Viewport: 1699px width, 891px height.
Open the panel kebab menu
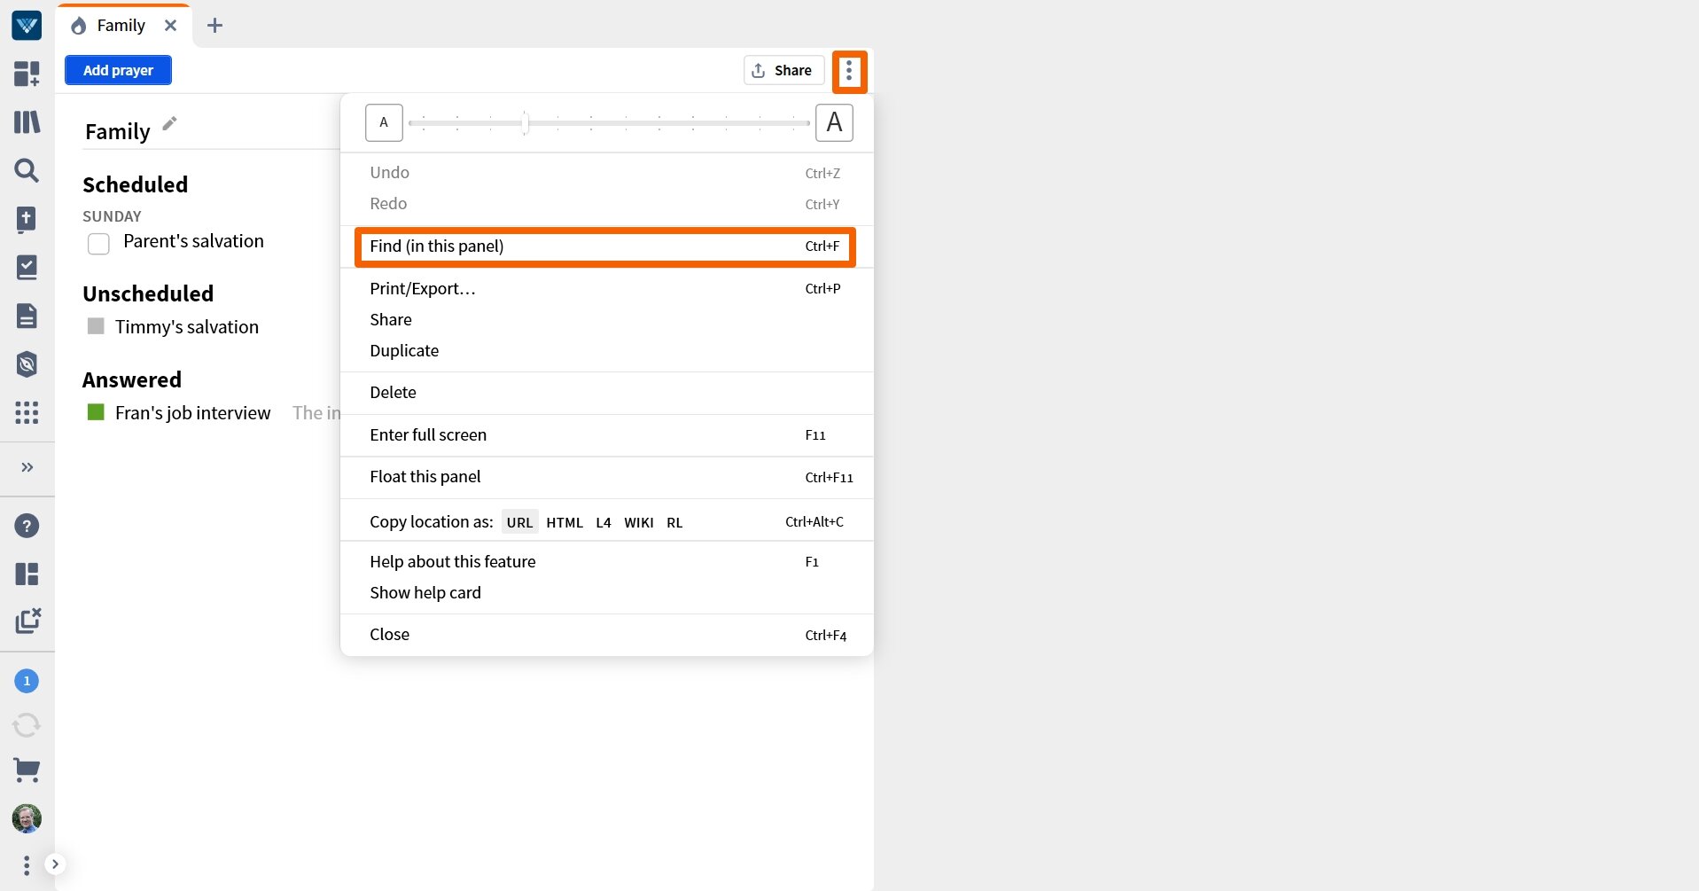point(849,70)
